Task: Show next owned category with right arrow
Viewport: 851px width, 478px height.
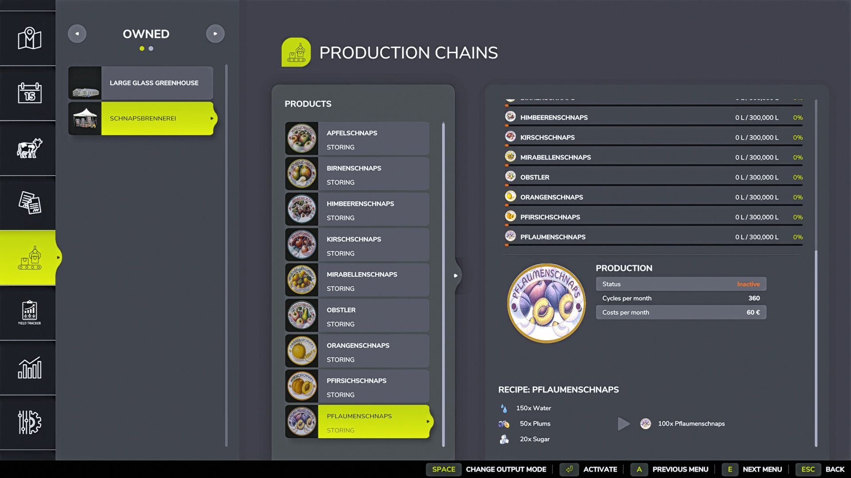Action: [x=215, y=34]
